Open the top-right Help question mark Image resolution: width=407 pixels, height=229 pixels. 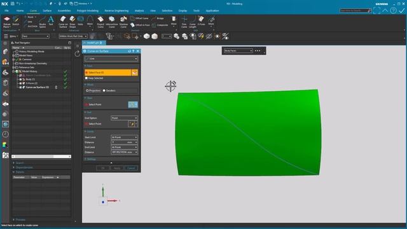[x=394, y=10]
